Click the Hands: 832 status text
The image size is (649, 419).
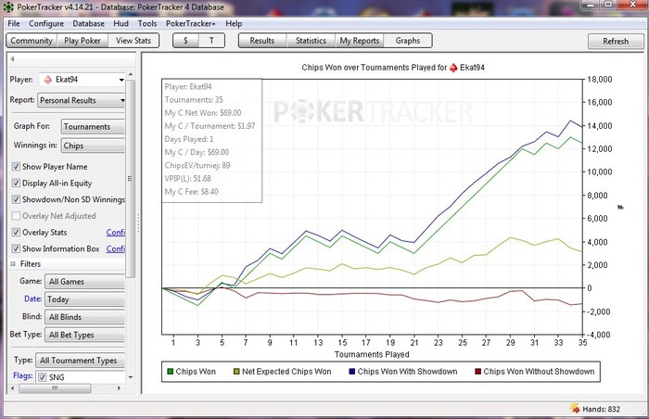click(601, 409)
